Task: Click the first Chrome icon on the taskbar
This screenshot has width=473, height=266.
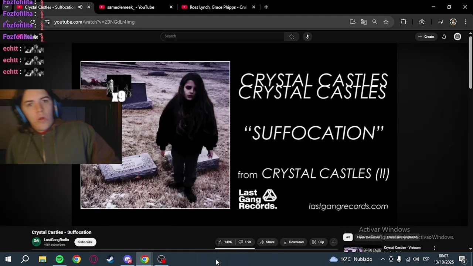Action: coord(76,259)
